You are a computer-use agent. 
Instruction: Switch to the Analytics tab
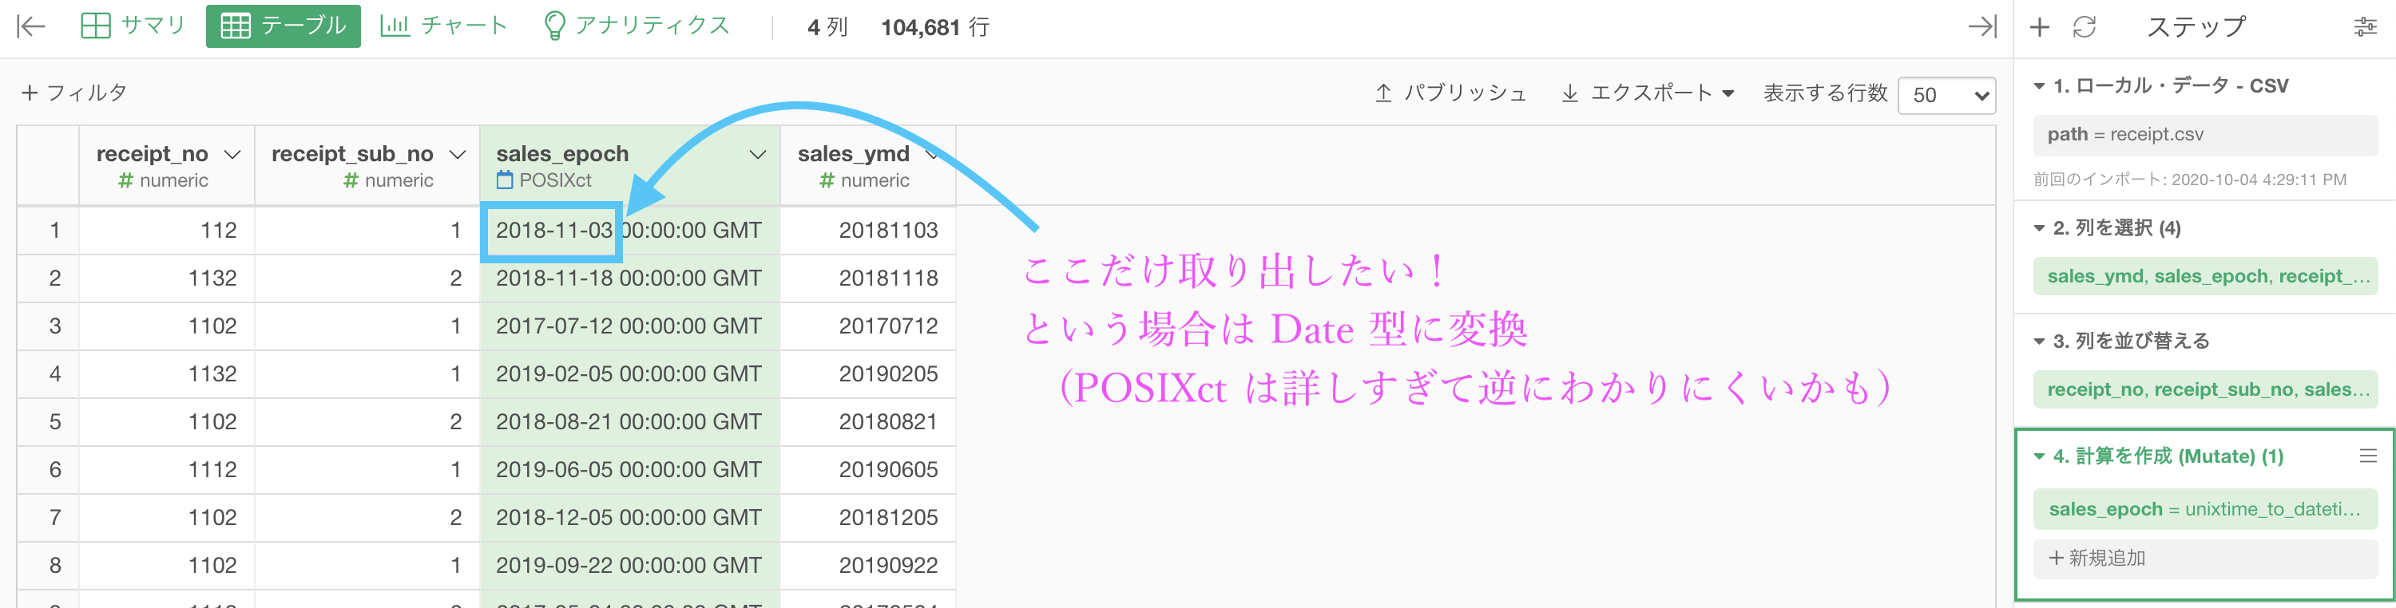click(x=637, y=26)
